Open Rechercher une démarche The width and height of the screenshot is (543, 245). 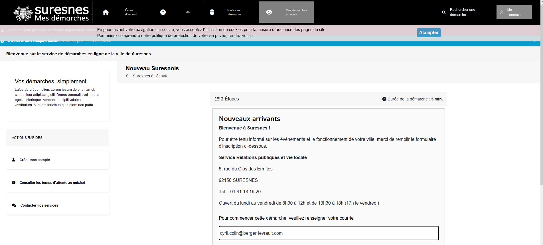click(462, 12)
